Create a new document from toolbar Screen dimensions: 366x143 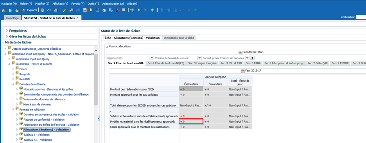[10, 10]
